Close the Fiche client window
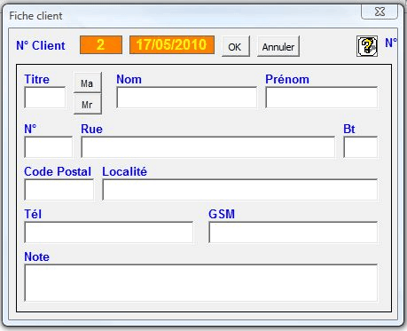 coord(380,12)
